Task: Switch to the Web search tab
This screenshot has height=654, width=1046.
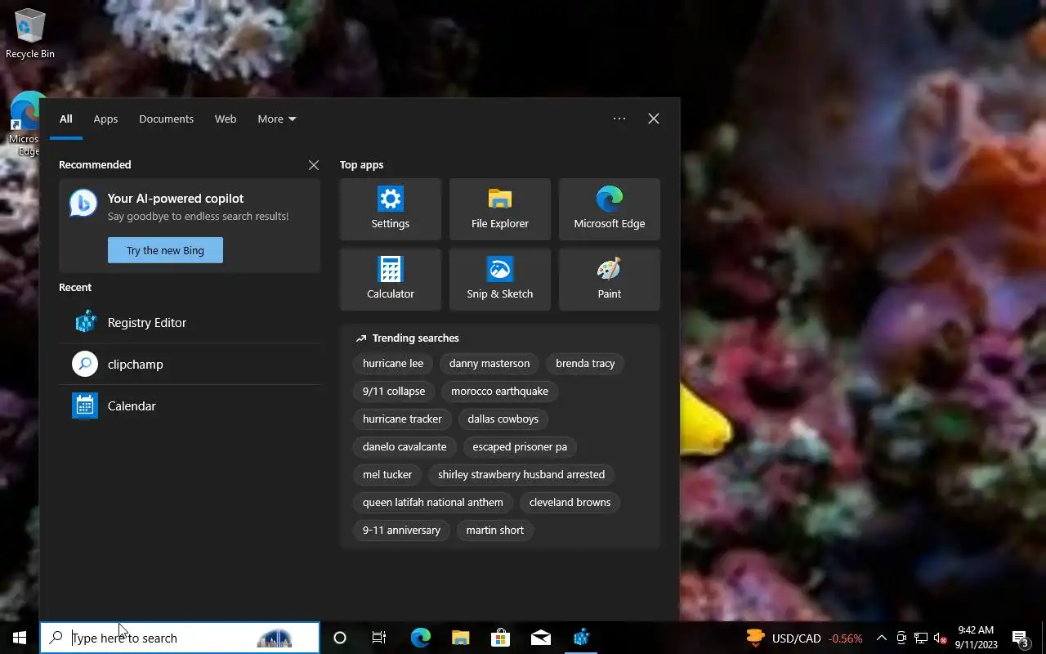Action: (x=226, y=119)
